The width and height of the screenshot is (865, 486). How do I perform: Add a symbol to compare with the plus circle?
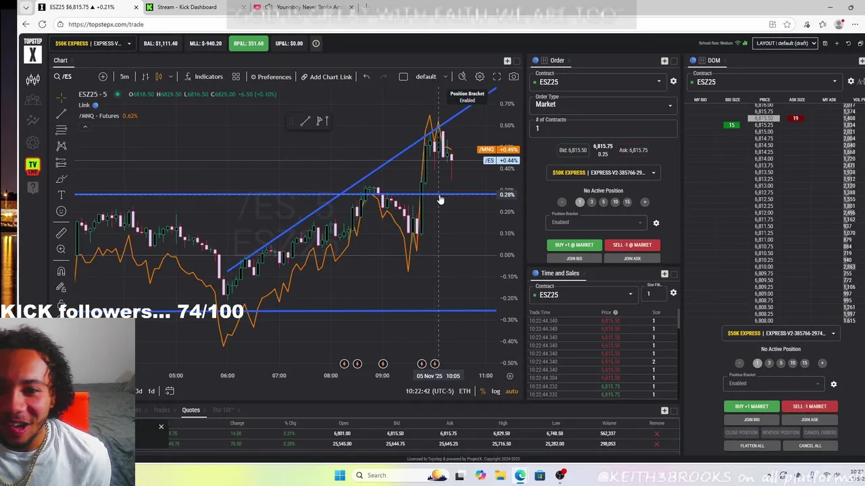pos(103,77)
